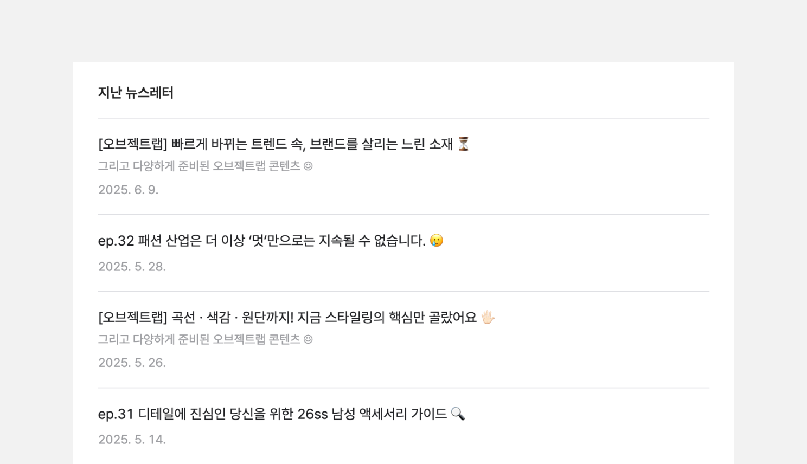Image resolution: width=807 pixels, height=464 pixels.
Task: Open the ep.32 패션 산업 newsletter
Action: tap(271, 241)
